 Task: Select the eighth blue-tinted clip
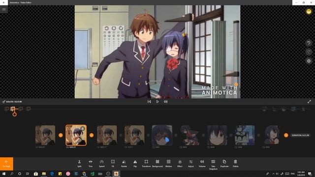245,135
